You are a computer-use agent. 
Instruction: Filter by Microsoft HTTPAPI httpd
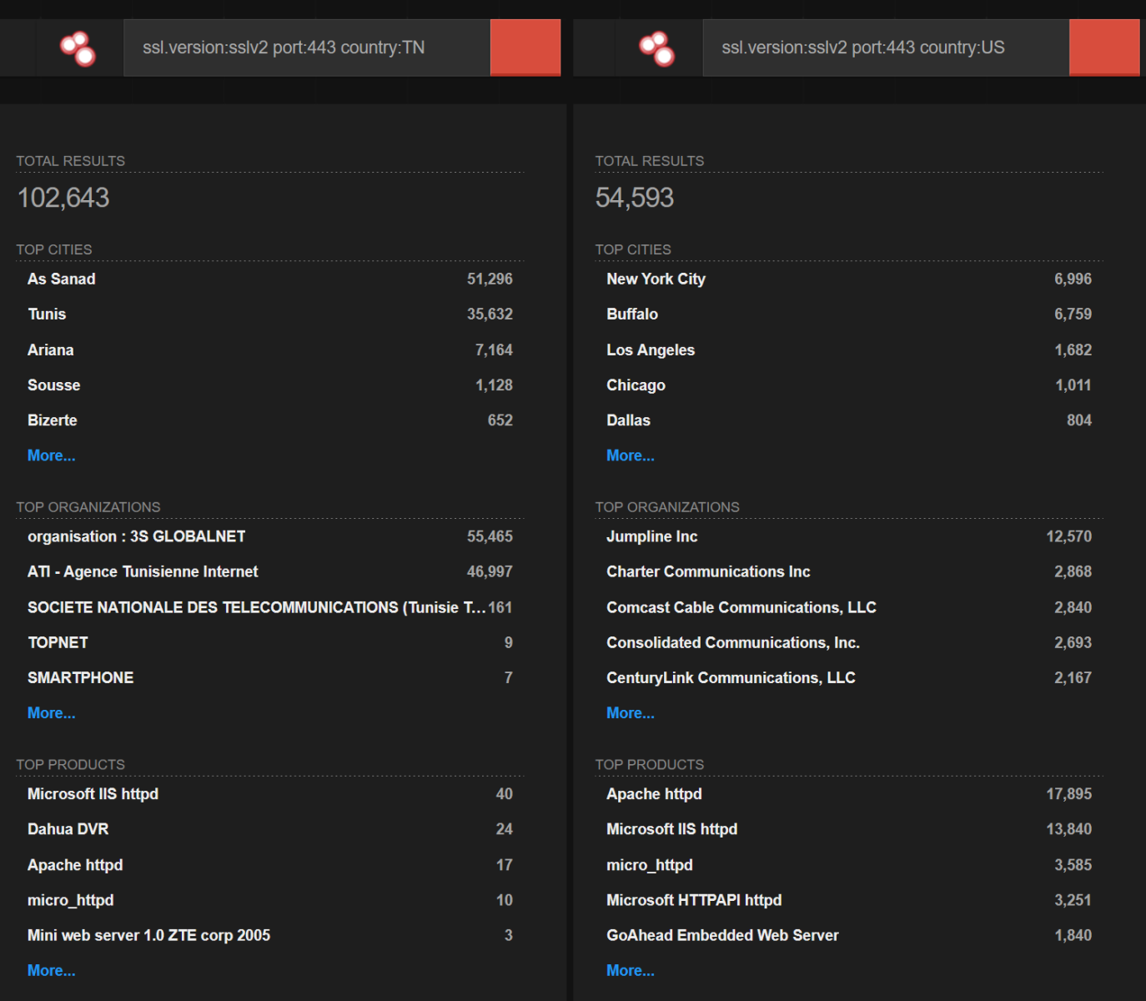click(x=695, y=900)
